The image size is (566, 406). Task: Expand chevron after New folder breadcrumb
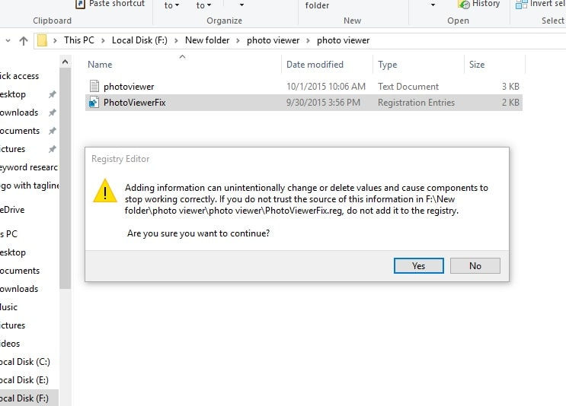pyautogui.click(x=238, y=41)
